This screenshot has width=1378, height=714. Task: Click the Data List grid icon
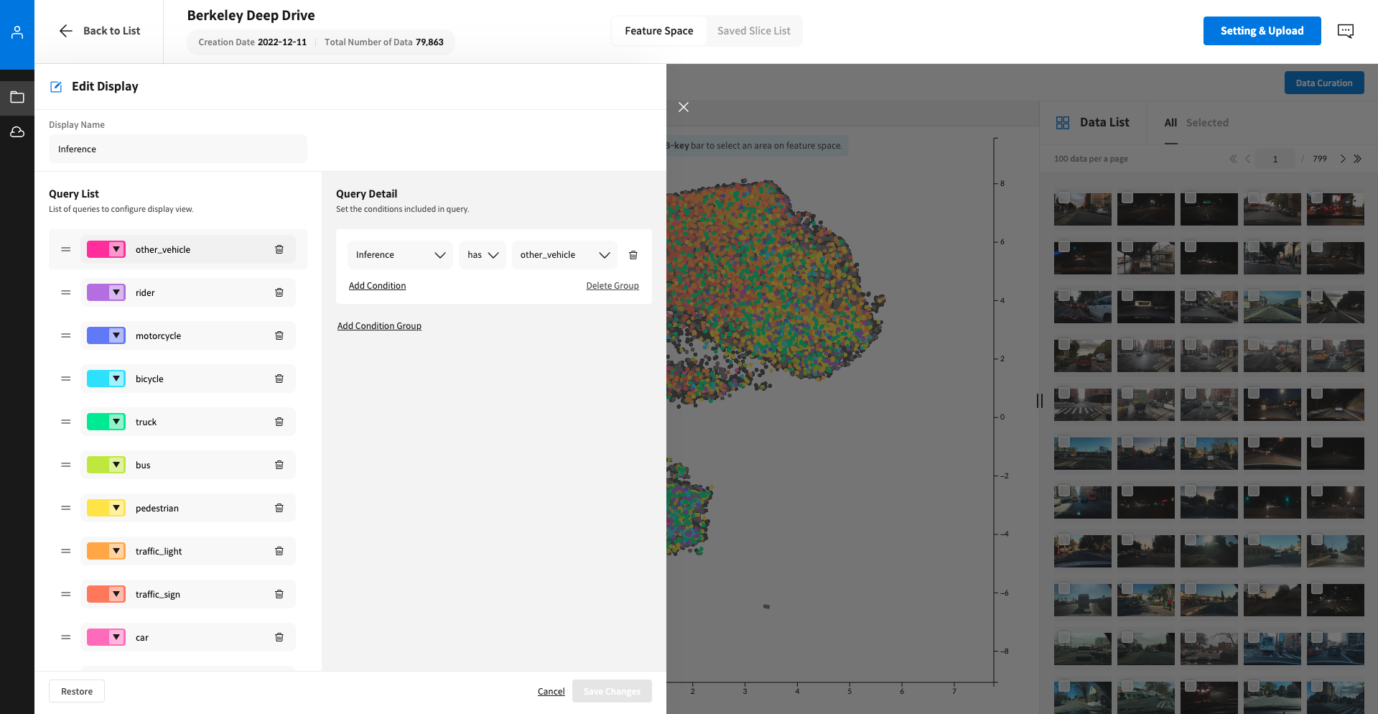pyautogui.click(x=1063, y=123)
